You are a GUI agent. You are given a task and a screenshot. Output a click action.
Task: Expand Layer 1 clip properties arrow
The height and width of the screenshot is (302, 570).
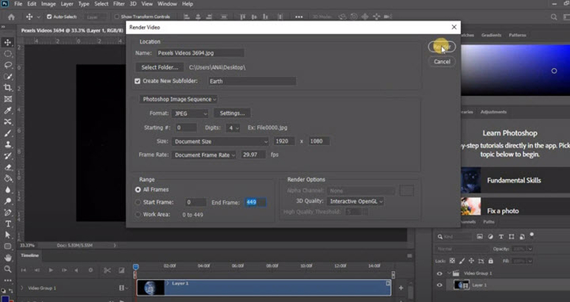click(168, 283)
